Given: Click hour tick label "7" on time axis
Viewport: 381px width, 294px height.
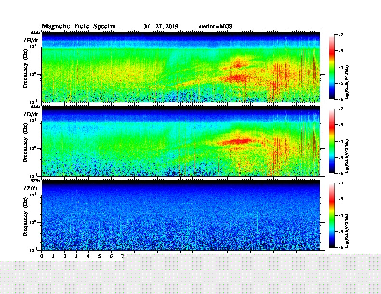Looking at the screenshot, I should [123, 256].
